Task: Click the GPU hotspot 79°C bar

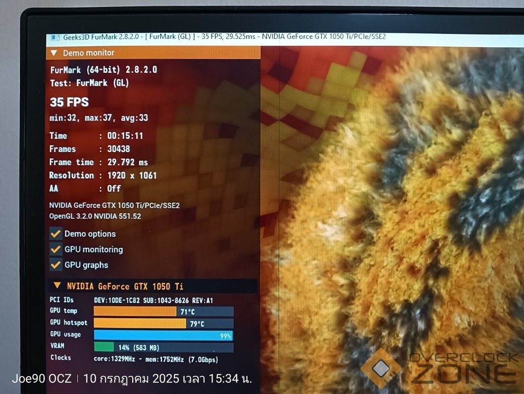Action: click(164, 323)
